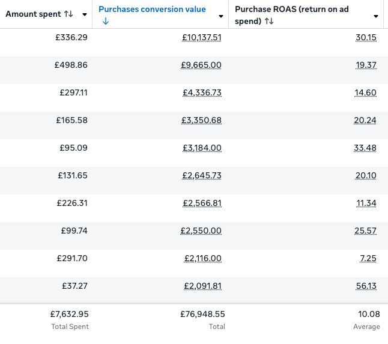
Task: Click total spent £7,632.95 cell
Action: pyautogui.click(x=69, y=313)
